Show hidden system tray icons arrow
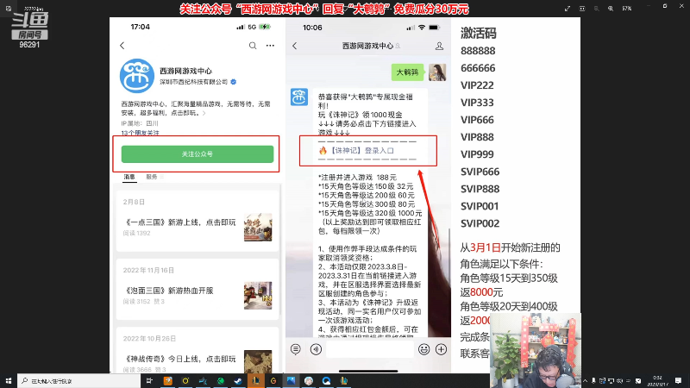 tap(586, 380)
